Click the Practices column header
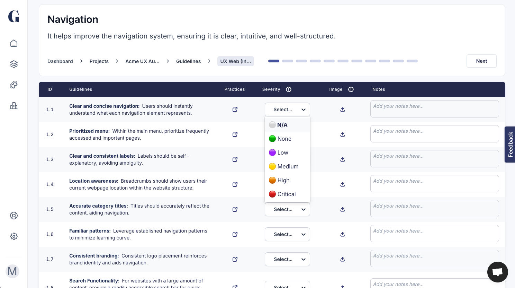The image size is (515, 288). pyautogui.click(x=235, y=89)
